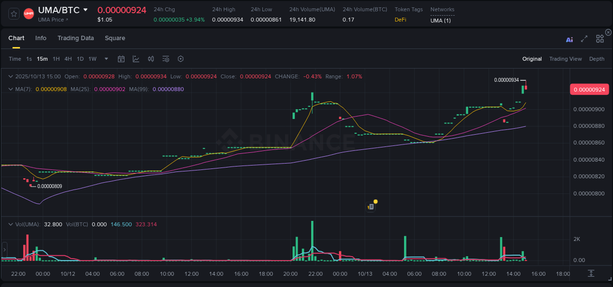Expand the chart to fullscreen
This screenshot has width=613, height=287.
tap(584, 39)
